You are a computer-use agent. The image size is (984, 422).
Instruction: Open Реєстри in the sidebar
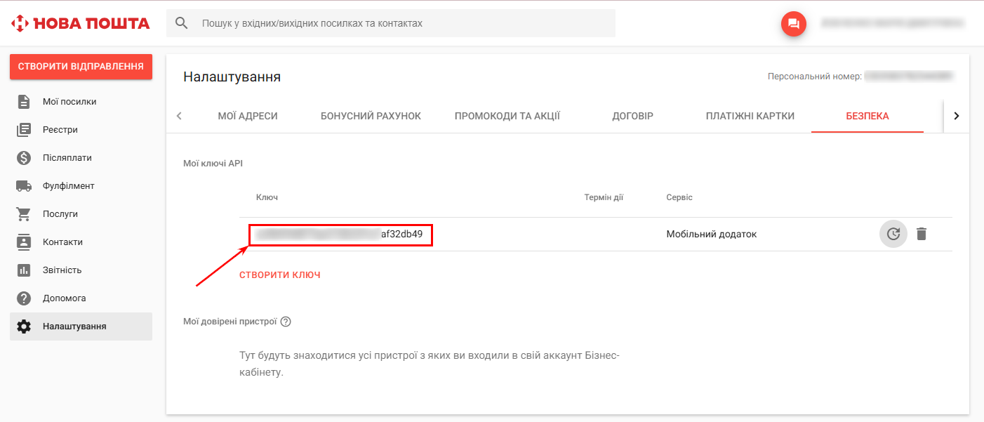coord(60,130)
